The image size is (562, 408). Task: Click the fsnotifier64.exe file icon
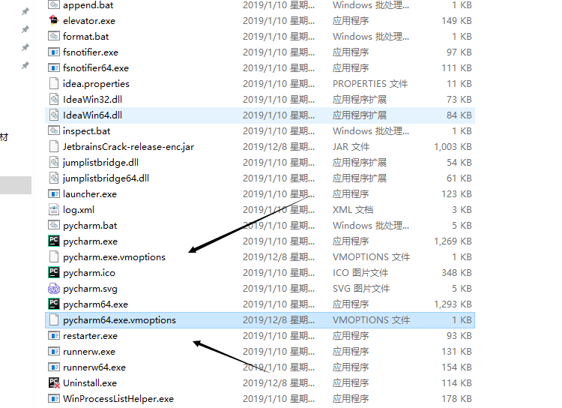click(54, 67)
